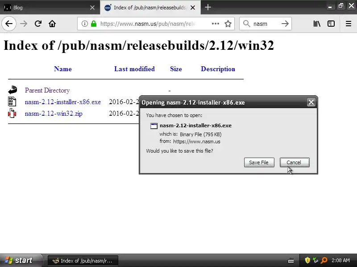Screen dimensions: 357x267
Task: Minimize the browser window
Action: click(330, 7)
